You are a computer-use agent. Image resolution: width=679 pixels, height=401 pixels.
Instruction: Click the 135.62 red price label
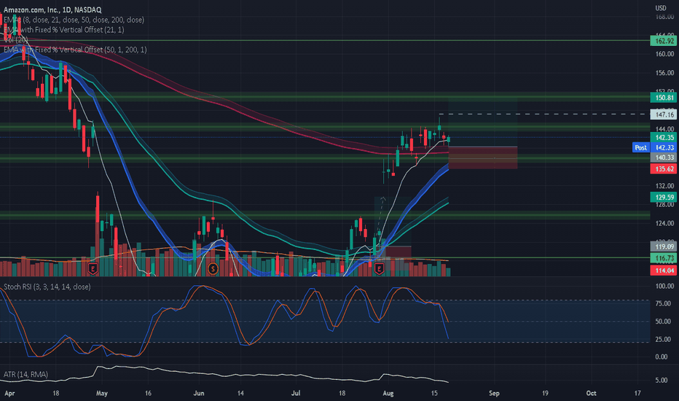point(664,168)
